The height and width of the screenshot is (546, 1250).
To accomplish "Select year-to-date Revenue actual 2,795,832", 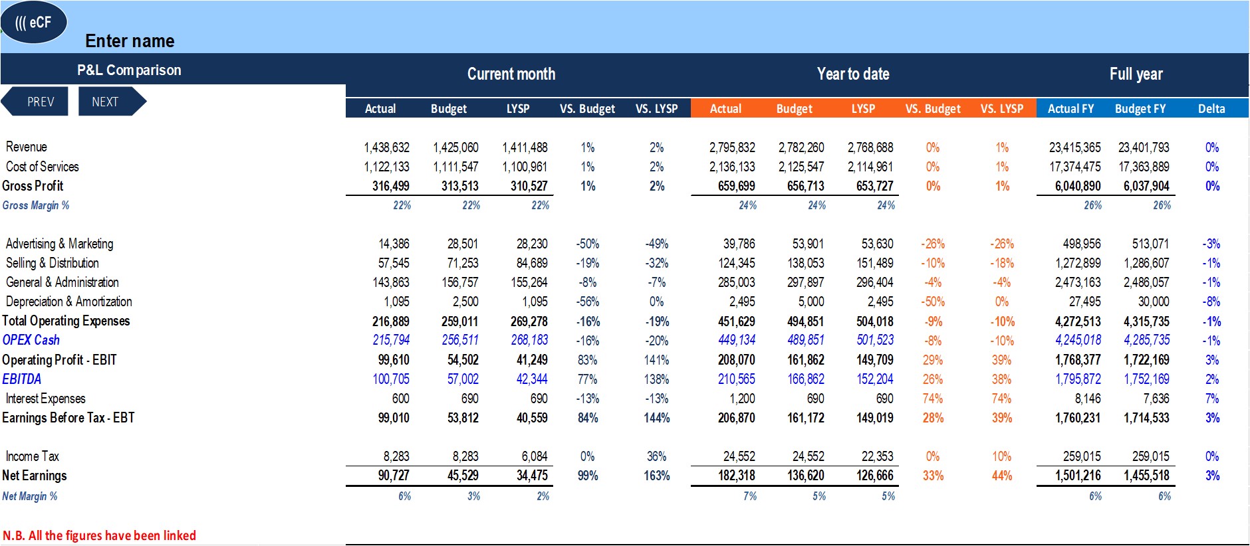I will 732,147.
